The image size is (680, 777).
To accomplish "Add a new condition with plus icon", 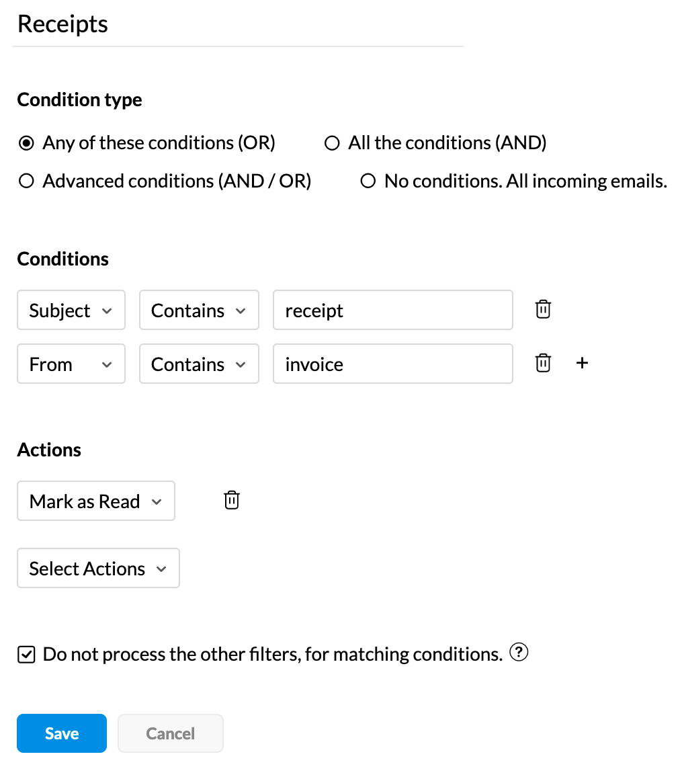I will [582, 363].
